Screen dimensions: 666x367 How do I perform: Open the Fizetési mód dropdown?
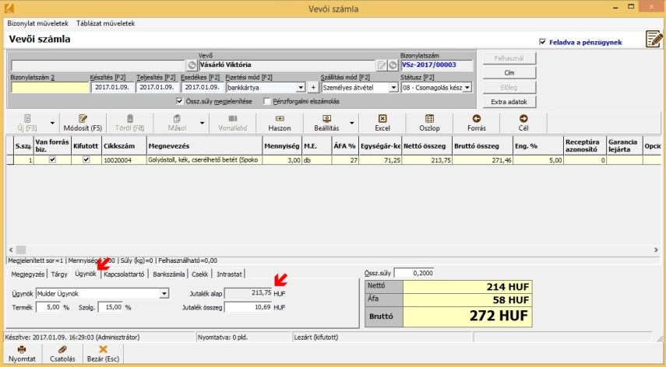(x=300, y=88)
